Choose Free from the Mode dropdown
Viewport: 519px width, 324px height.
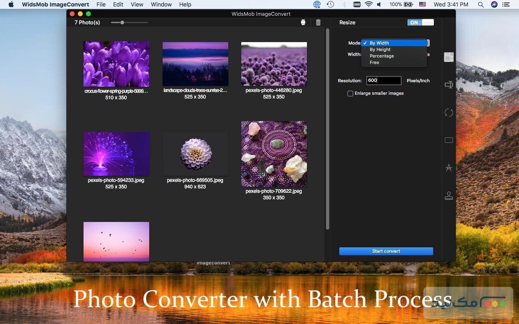click(374, 62)
